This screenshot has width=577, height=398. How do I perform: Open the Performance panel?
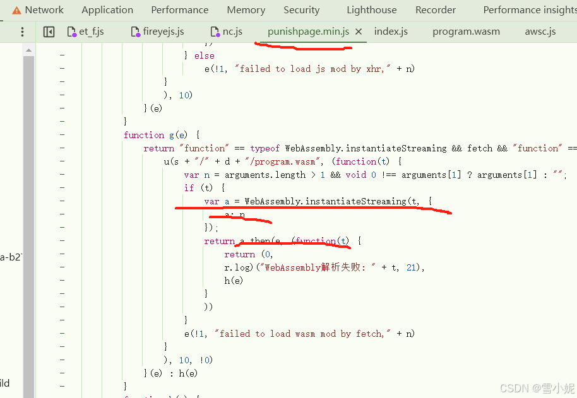coord(179,10)
